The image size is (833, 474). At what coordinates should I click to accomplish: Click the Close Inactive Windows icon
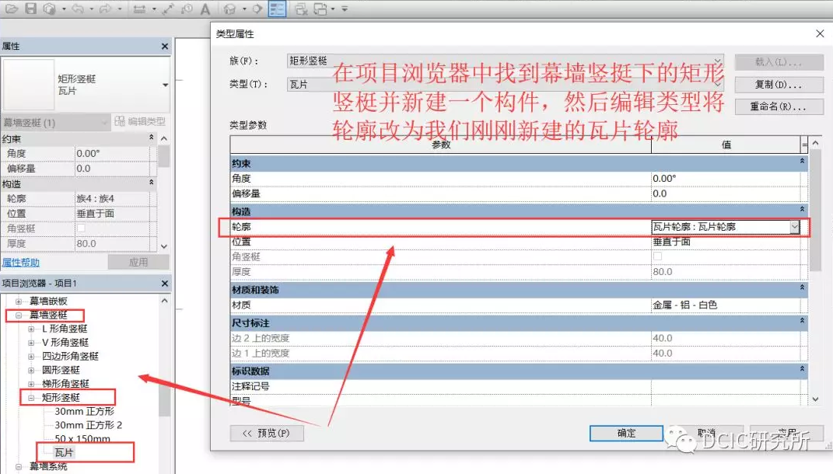[301, 9]
